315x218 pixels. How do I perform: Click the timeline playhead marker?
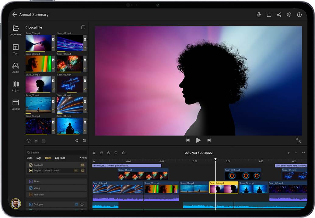215,159
